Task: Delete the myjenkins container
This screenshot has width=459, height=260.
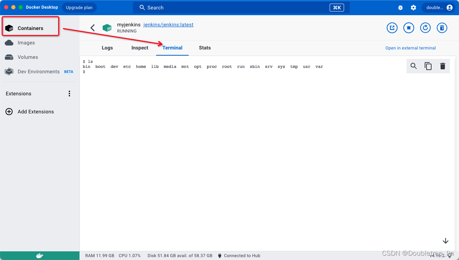Action: point(442,28)
